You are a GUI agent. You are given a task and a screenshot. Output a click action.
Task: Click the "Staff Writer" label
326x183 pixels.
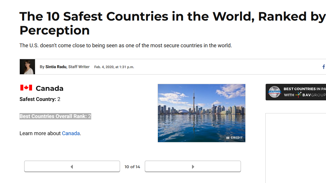tap(79, 67)
